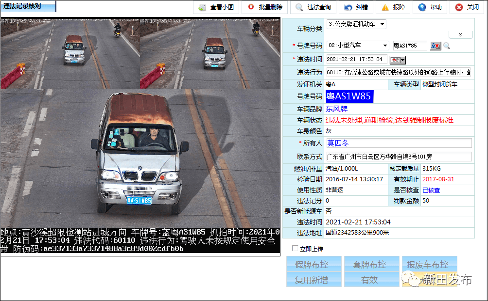Screen dimensions: 488x301
Task: Click the 报废 warning triangle button
Action: click(x=393, y=7)
